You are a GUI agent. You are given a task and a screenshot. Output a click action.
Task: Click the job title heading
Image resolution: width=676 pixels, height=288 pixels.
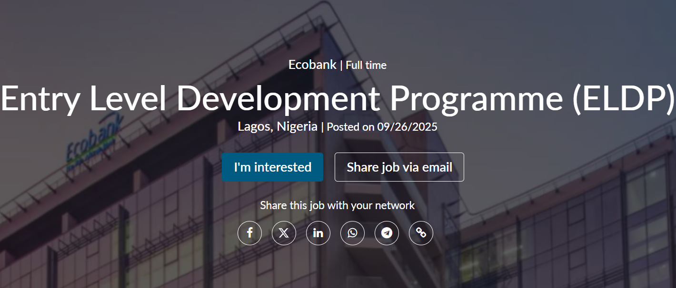[338, 98]
